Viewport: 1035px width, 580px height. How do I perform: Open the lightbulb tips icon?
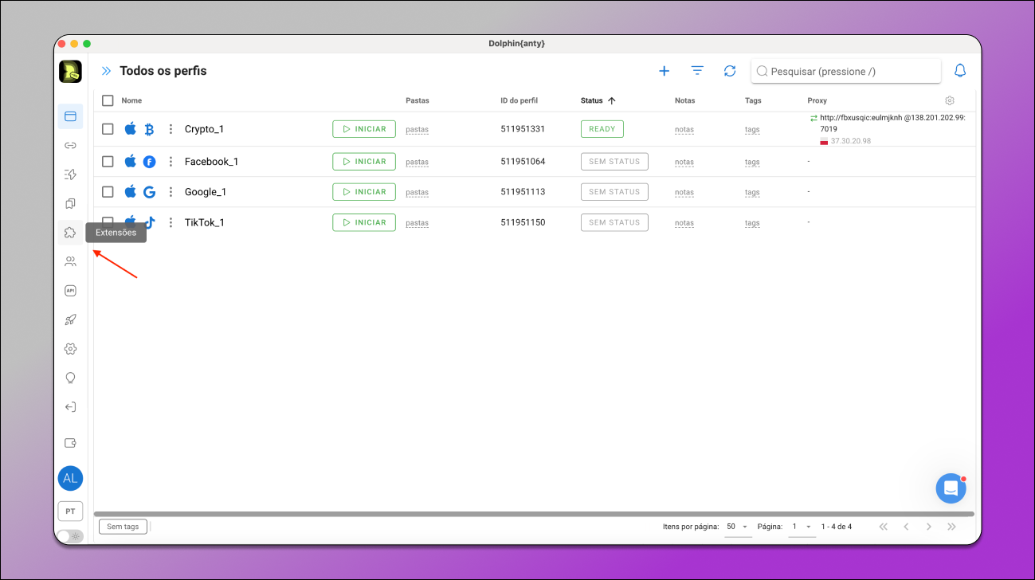pyautogui.click(x=70, y=378)
